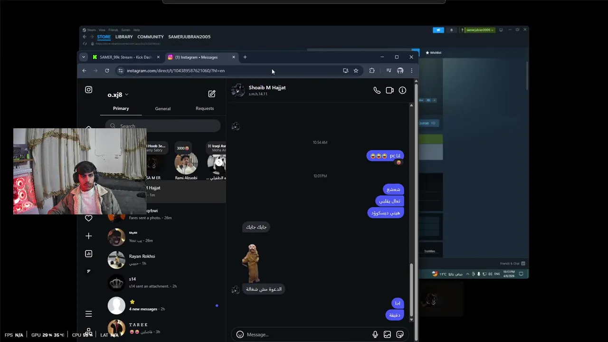Expand samerjubran2005 account menu in Steam
This screenshot has width=608, height=342.
click(x=480, y=30)
